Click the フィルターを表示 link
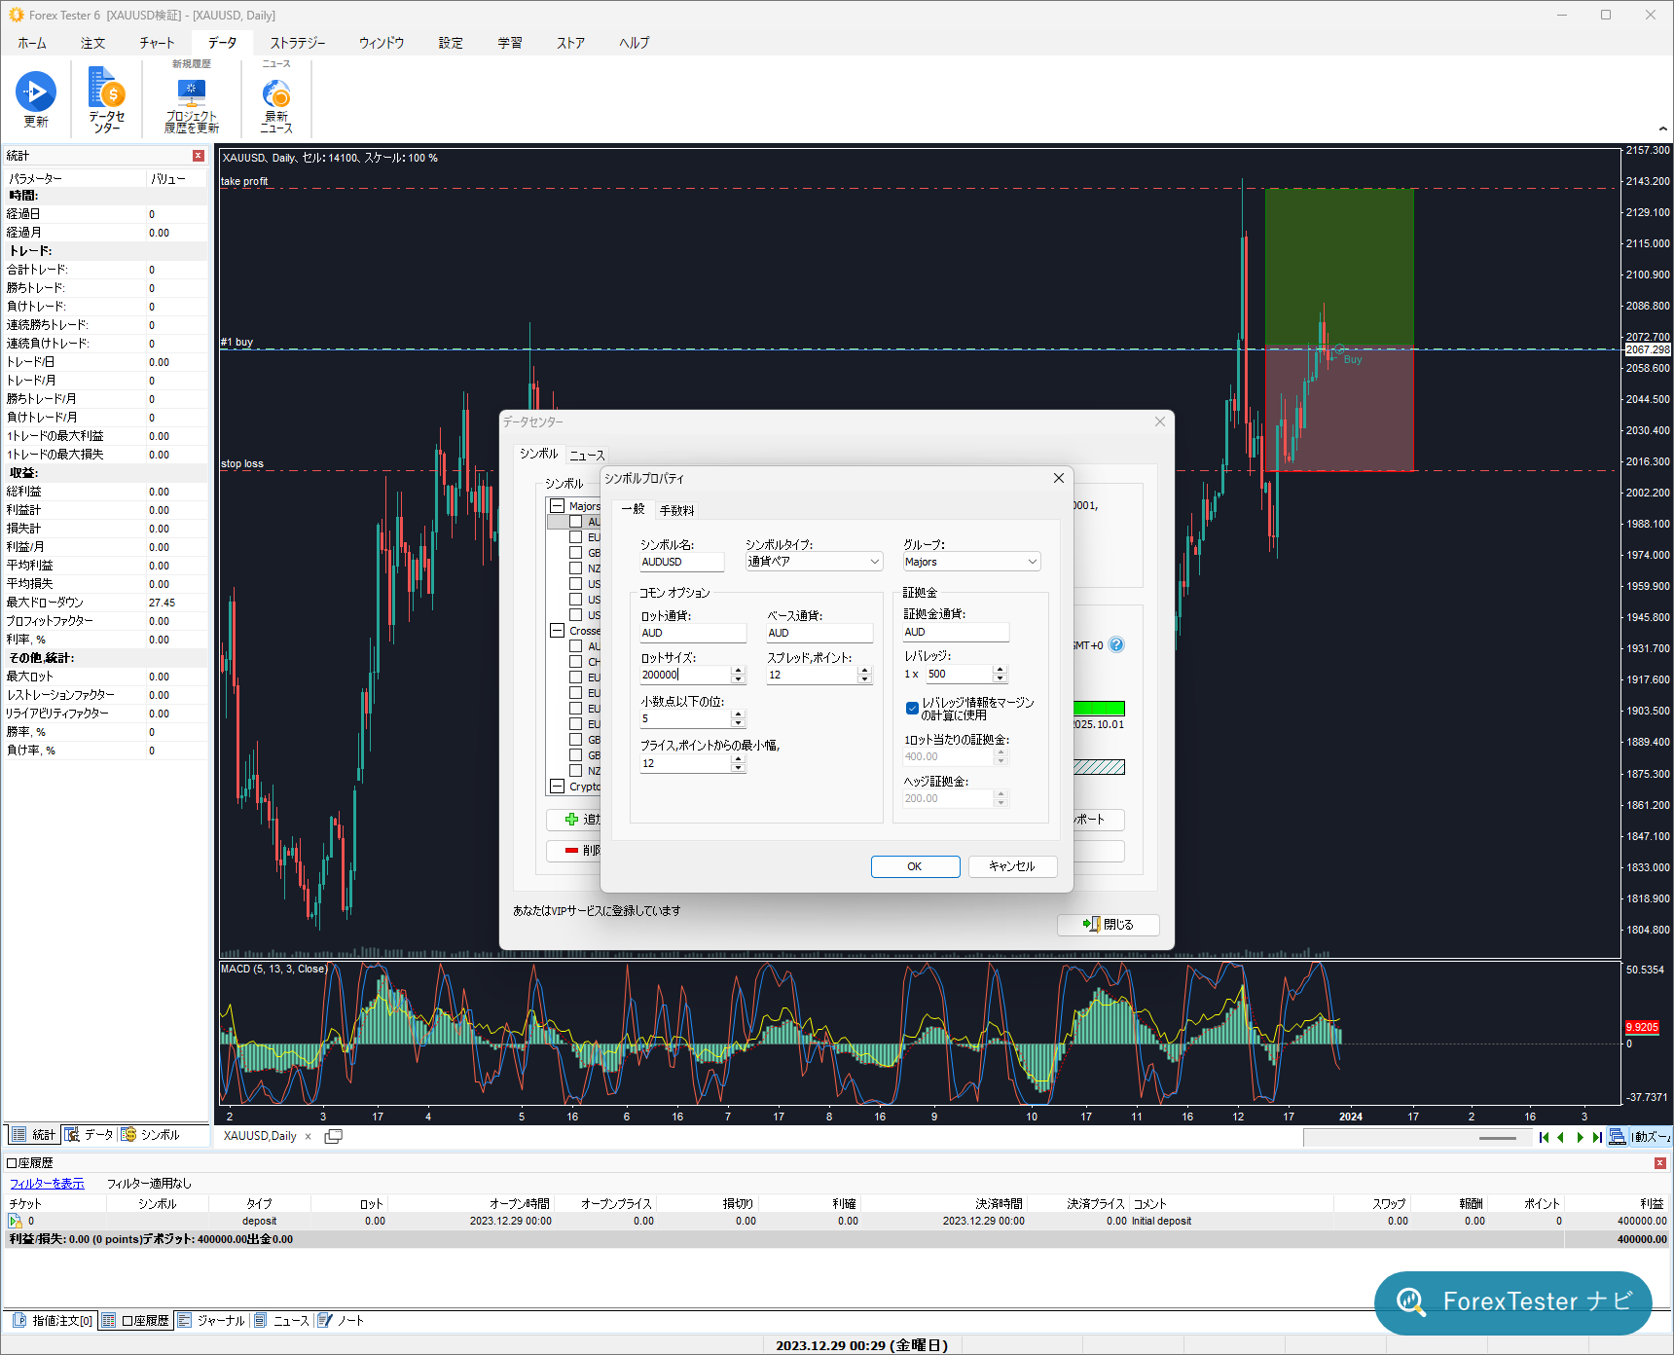 (47, 1184)
